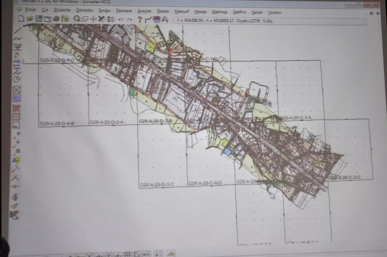Open the Proje menu
This screenshot has width=387, height=257.
(30, 10)
